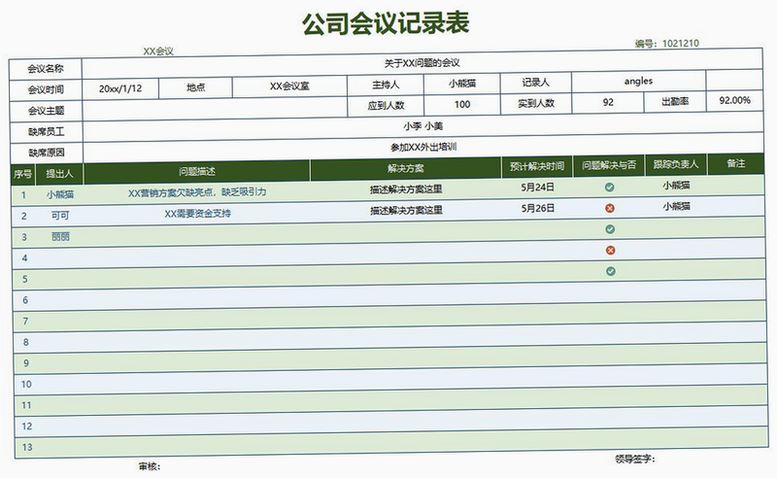Screen dimensions: 777x478
Task: Click row number 8 in 序号 column
Action: pyautogui.click(x=26, y=342)
